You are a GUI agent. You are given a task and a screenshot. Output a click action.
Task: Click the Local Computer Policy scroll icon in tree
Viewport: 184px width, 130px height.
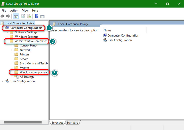tap(2, 23)
